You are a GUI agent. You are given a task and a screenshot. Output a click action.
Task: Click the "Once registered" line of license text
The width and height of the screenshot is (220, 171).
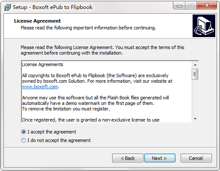(91, 120)
